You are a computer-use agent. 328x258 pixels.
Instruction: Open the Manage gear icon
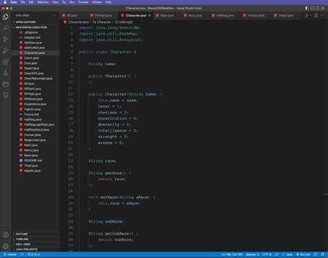coord(6,246)
